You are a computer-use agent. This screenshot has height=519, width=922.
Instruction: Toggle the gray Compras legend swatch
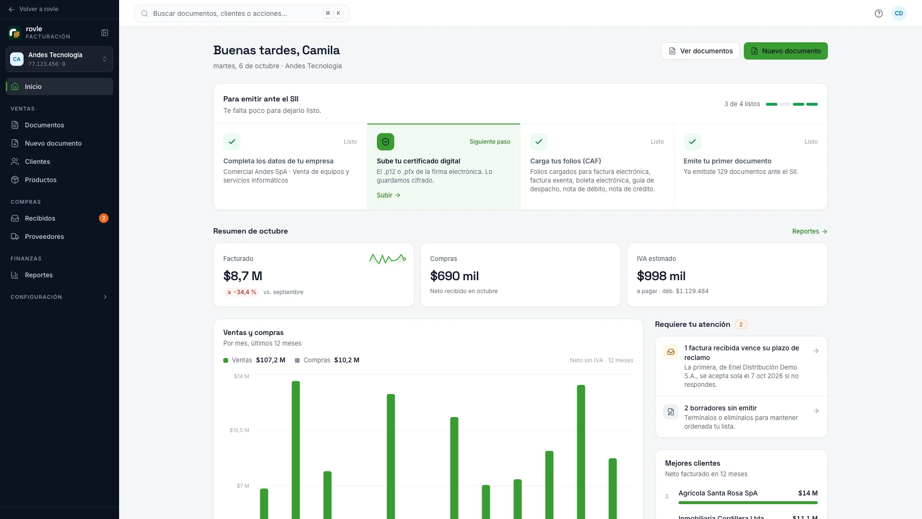click(297, 360)
